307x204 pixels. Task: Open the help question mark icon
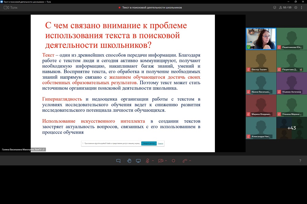300,161
